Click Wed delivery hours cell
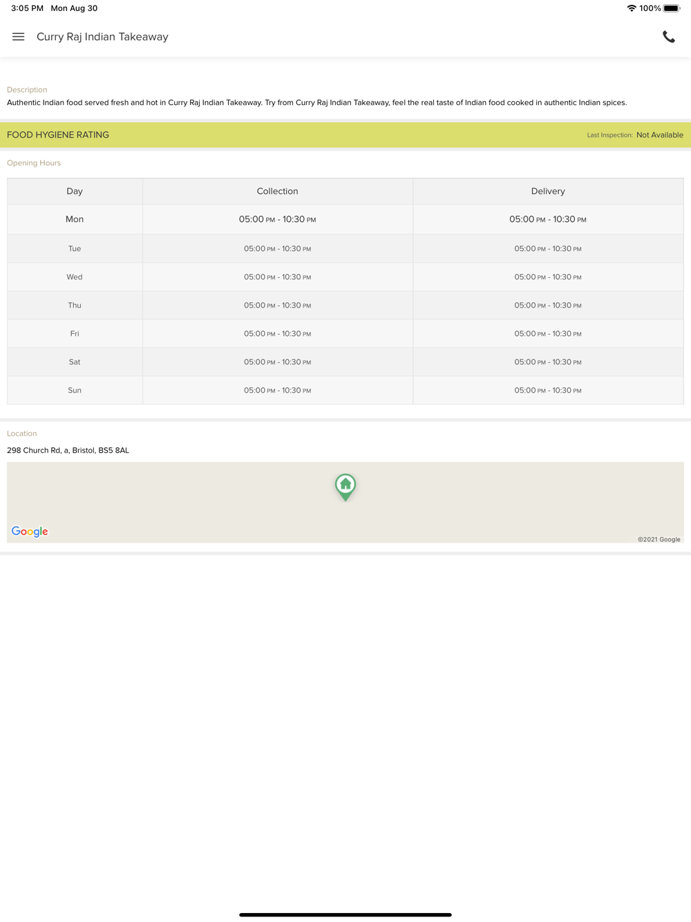Image resolution: width=691 pixels, height=922 pixels. 548,277
